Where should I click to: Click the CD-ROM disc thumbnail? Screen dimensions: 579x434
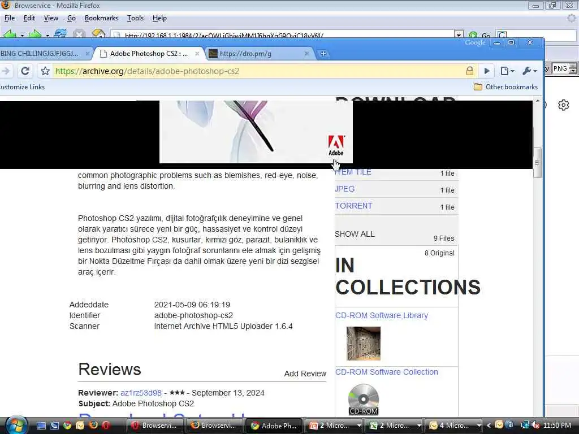364,400
